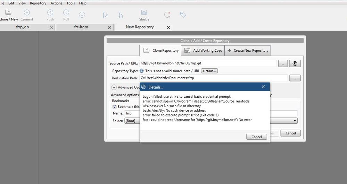Click the Merge toolbar icon

(x=121, y=15)
